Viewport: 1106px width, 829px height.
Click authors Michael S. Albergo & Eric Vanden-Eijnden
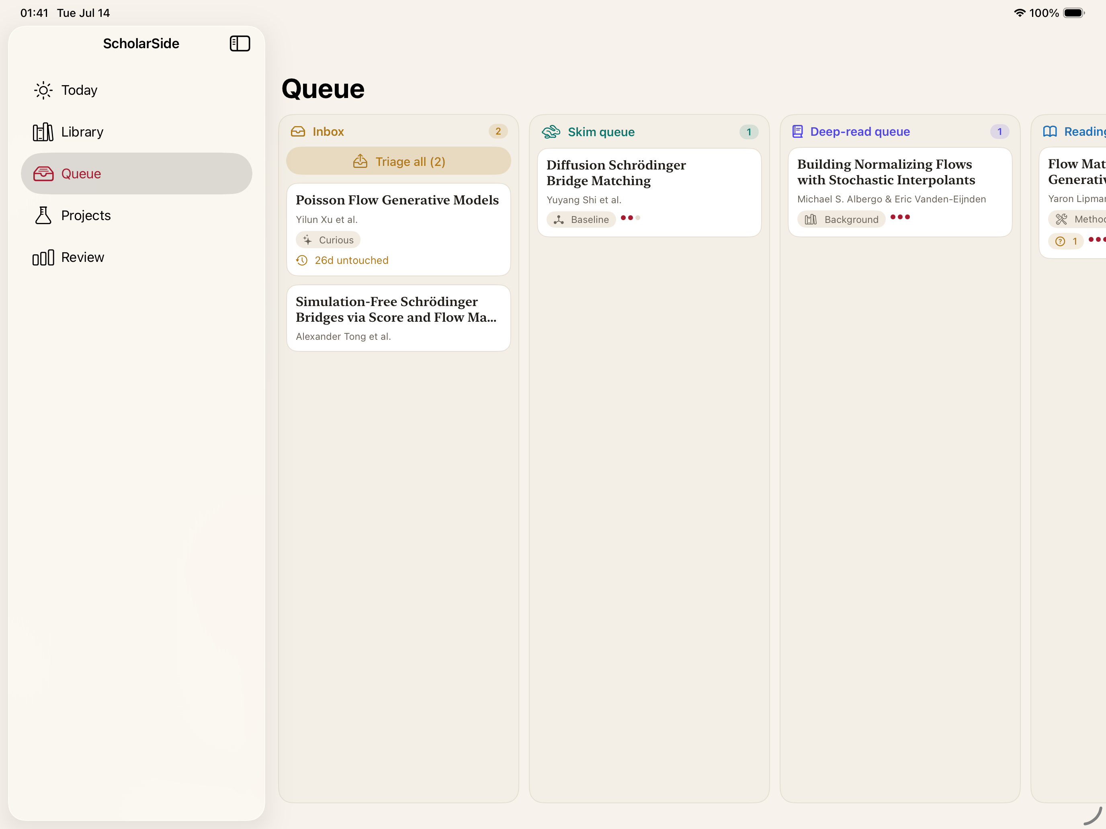click(891, 199)
